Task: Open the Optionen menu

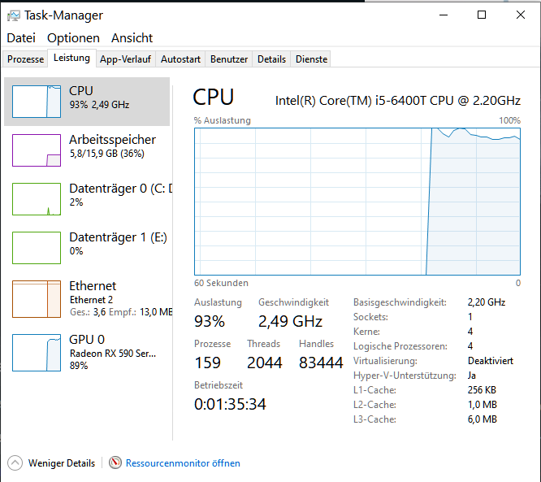Action: (73, 38)
